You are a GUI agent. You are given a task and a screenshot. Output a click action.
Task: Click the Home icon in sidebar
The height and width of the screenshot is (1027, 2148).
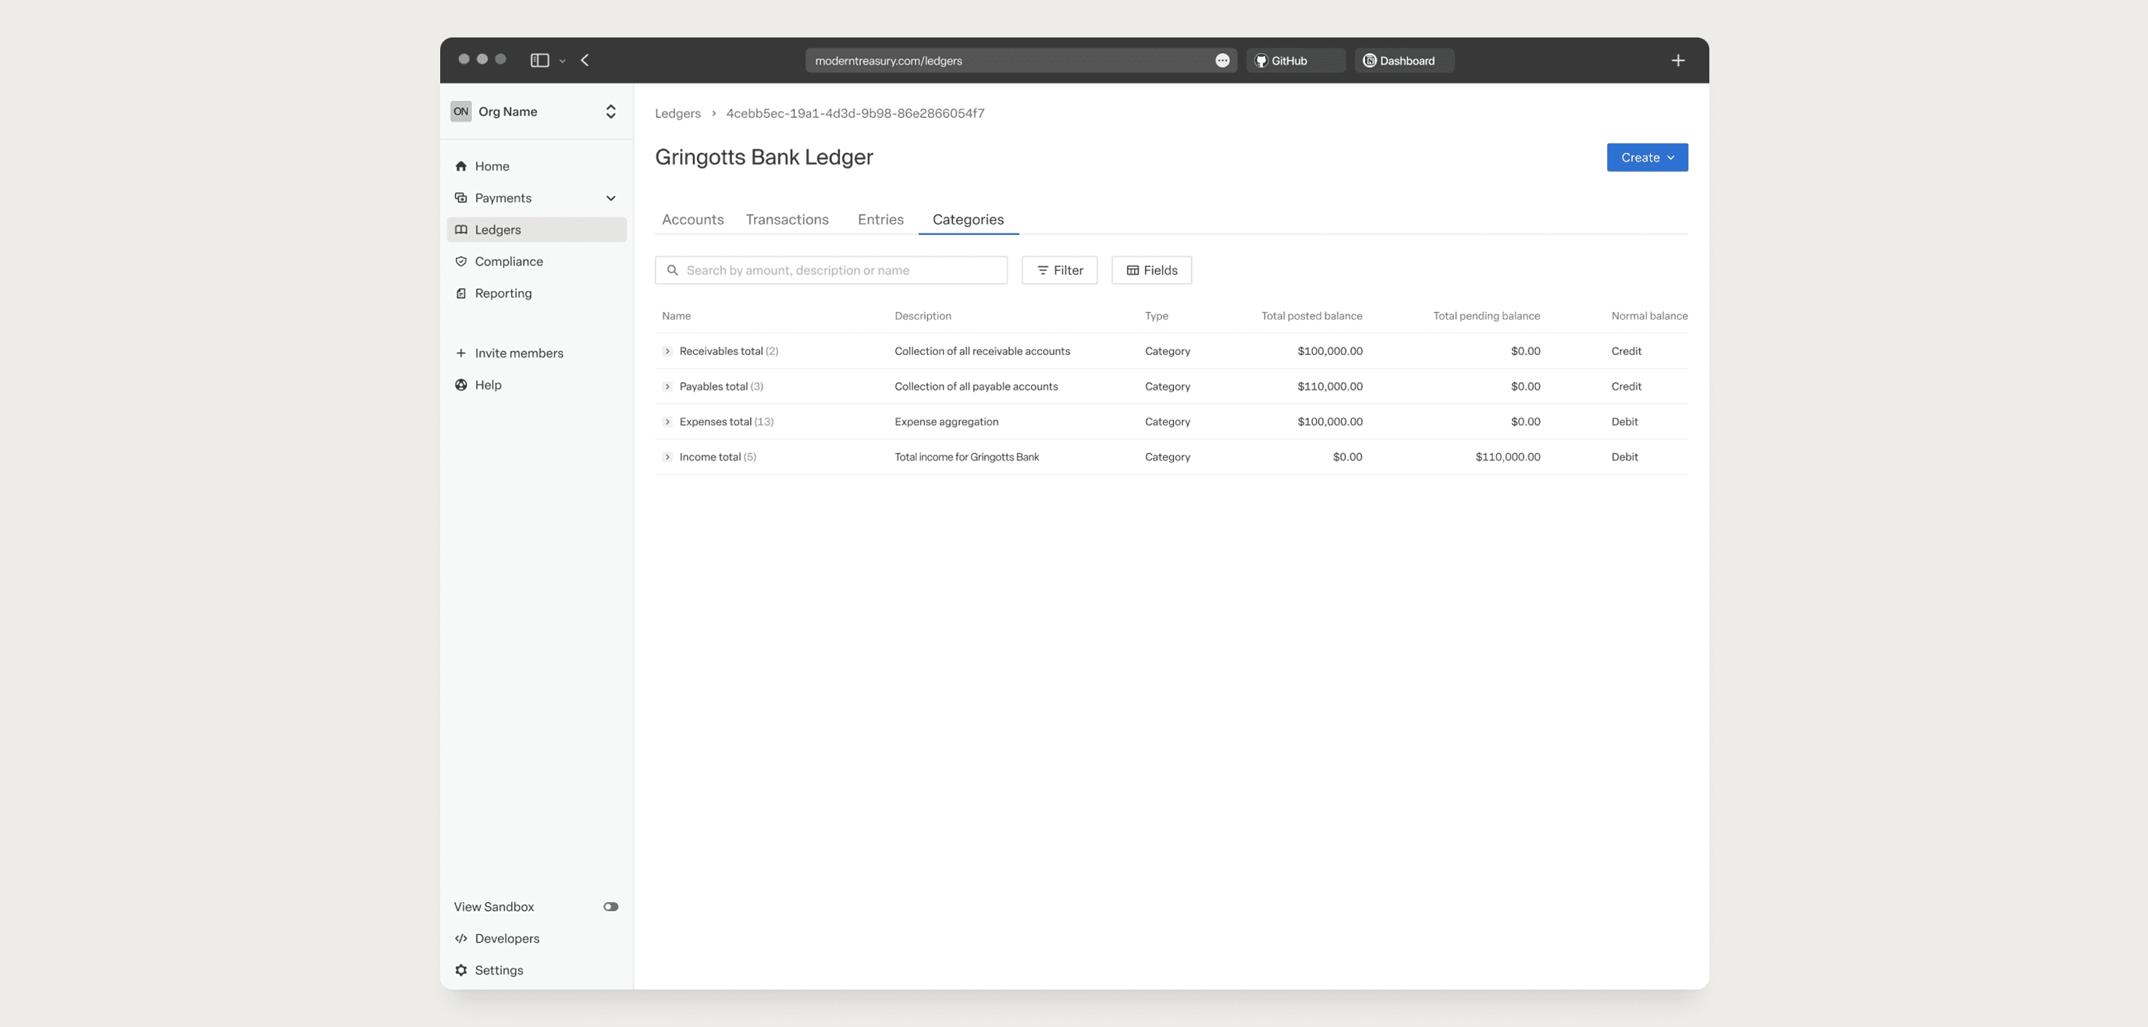point(461,166)
